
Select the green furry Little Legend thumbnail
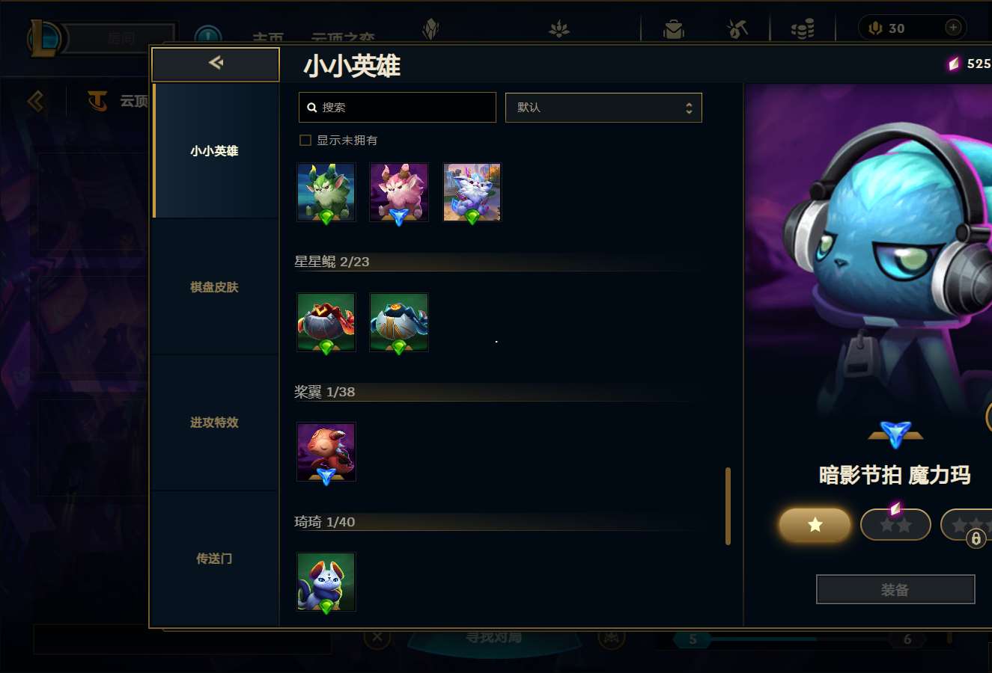click(x=326, y=193)
